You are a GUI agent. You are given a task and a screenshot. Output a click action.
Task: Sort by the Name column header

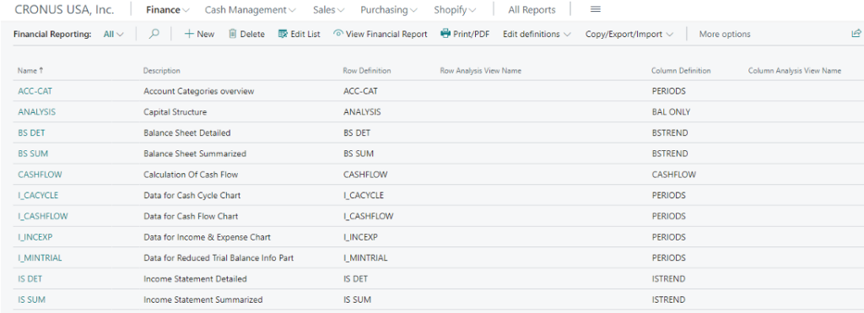[x=27, y=71]
